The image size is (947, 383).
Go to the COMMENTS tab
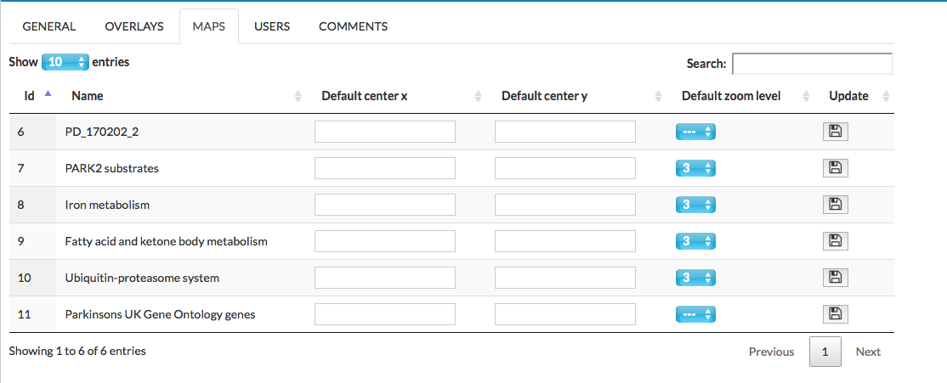353,26
